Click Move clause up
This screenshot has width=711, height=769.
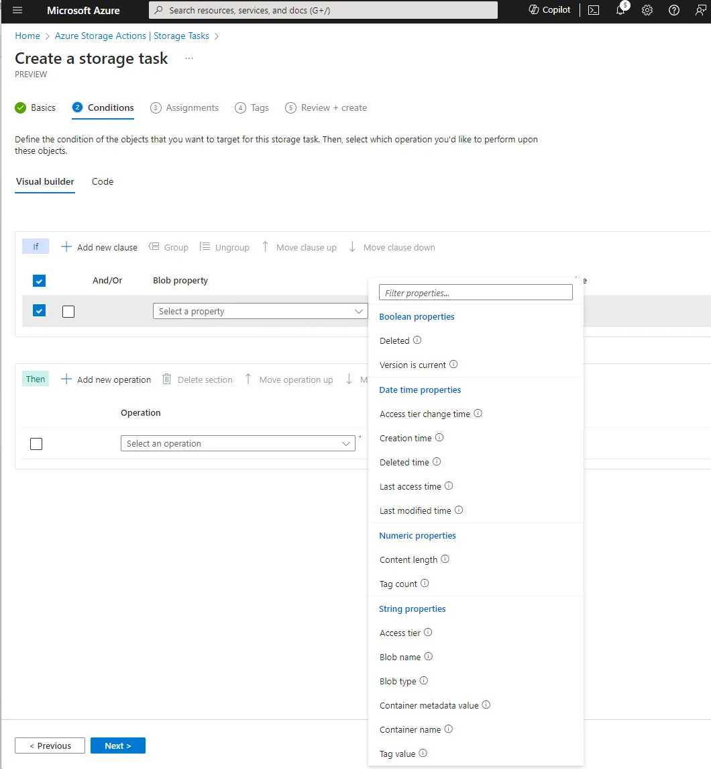tap(299, 247)
